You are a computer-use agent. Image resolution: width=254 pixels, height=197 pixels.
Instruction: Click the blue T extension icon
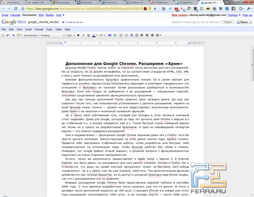pos(227,9)
